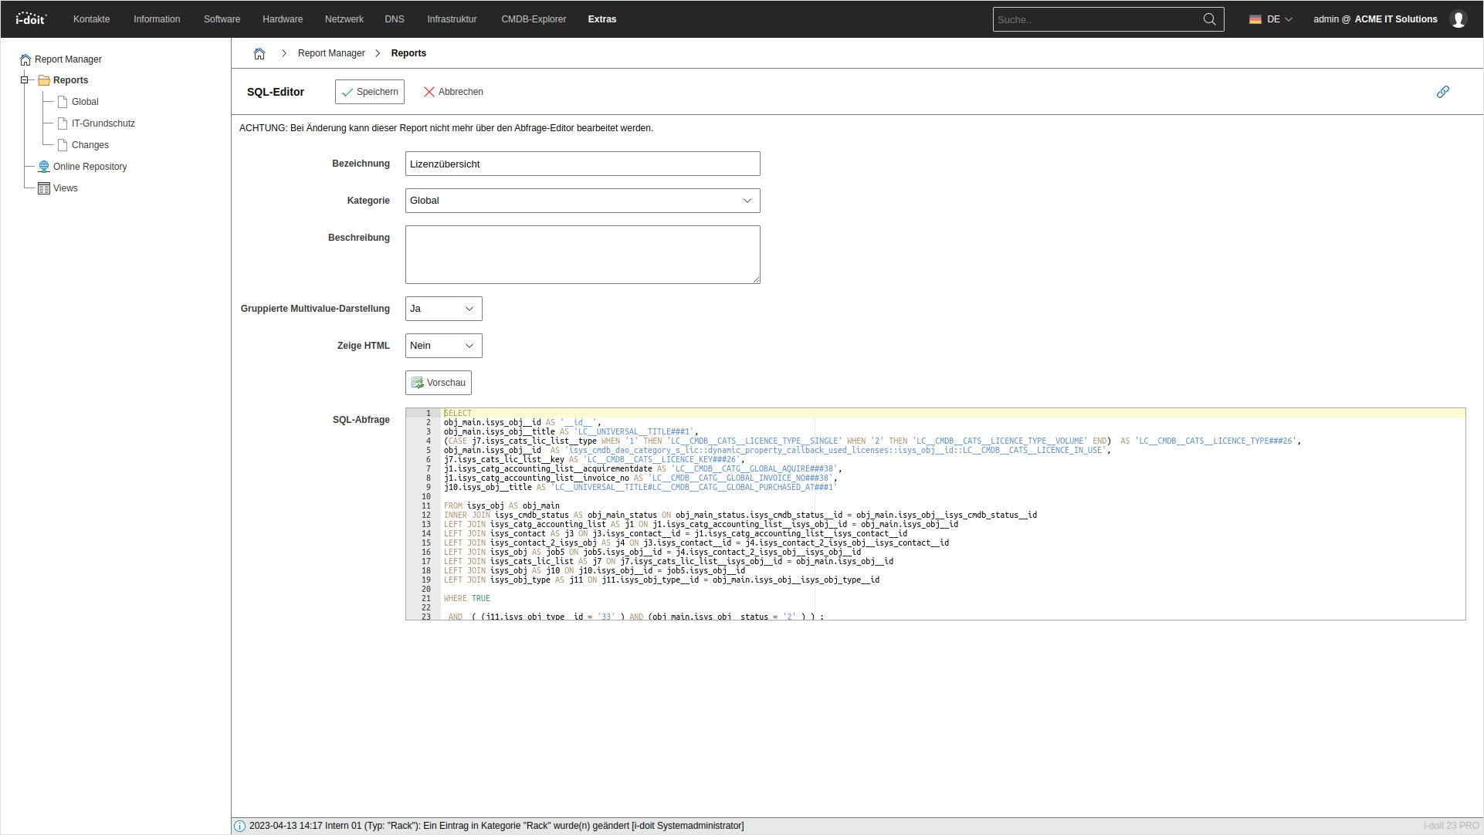Open the Infrastruktur menu
The width and height of the screenshot is (1484, 835).
(452, 19)
